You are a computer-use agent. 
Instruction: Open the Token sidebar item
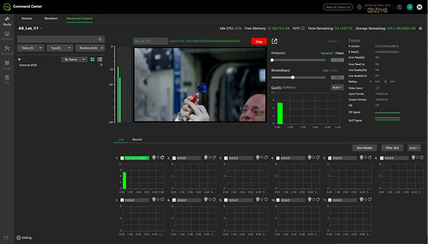[7, 65]
